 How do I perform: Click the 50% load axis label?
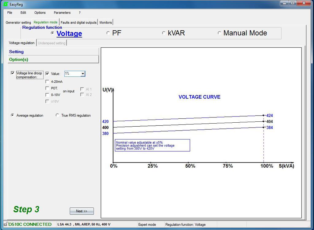(190, 166)
